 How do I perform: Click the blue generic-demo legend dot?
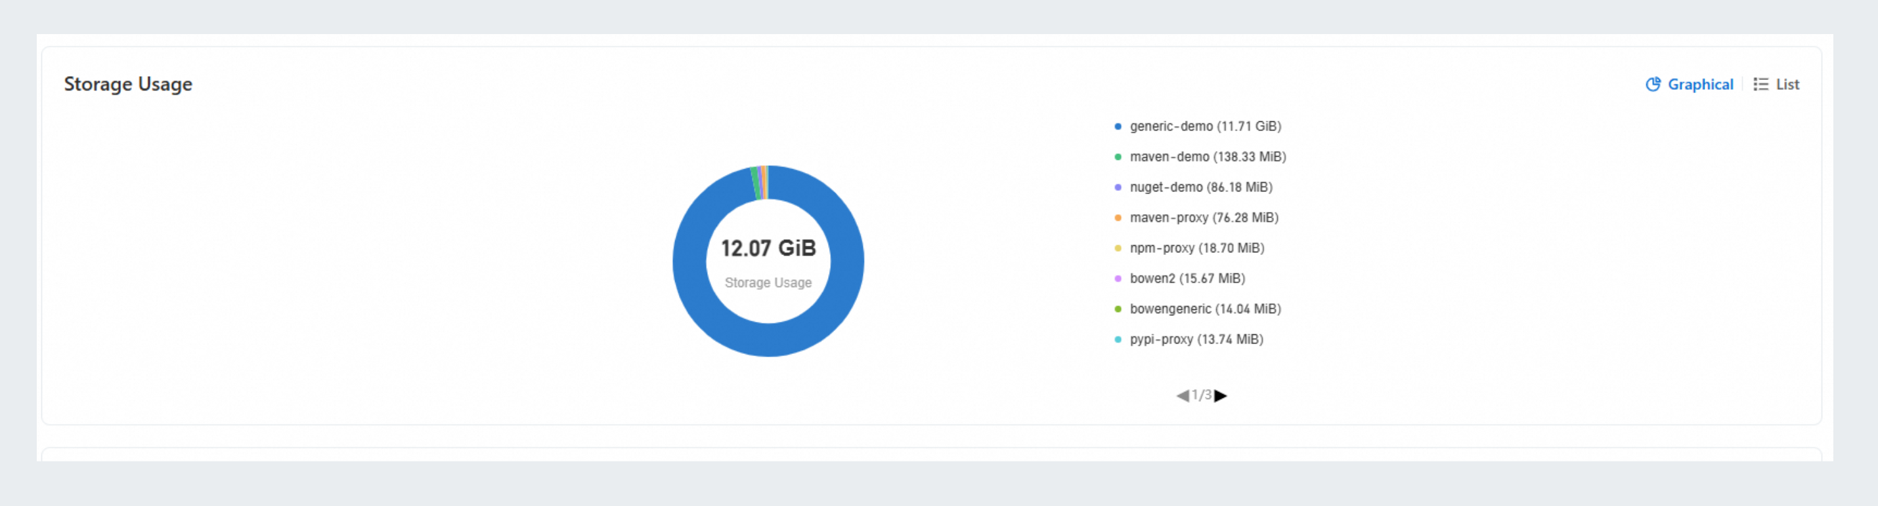point(1118,126)
